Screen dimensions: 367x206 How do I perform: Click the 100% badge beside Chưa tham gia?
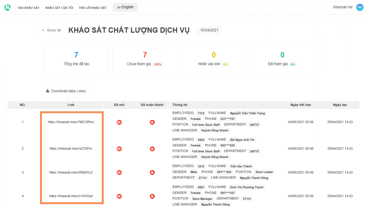click(x=158, y=64)
